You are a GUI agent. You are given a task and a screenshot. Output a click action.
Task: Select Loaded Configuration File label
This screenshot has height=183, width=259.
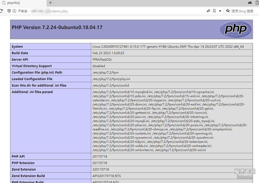pyautogui.click(x=32, y=79)
